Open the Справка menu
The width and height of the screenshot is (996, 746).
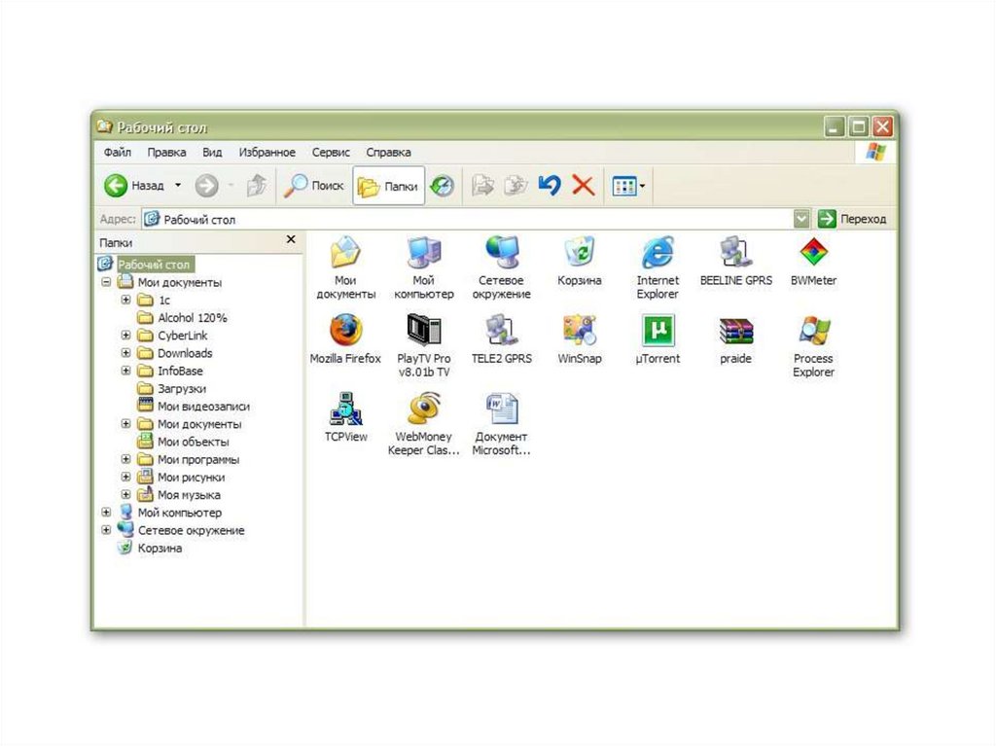pyautogui.click(x=388, y=153)
